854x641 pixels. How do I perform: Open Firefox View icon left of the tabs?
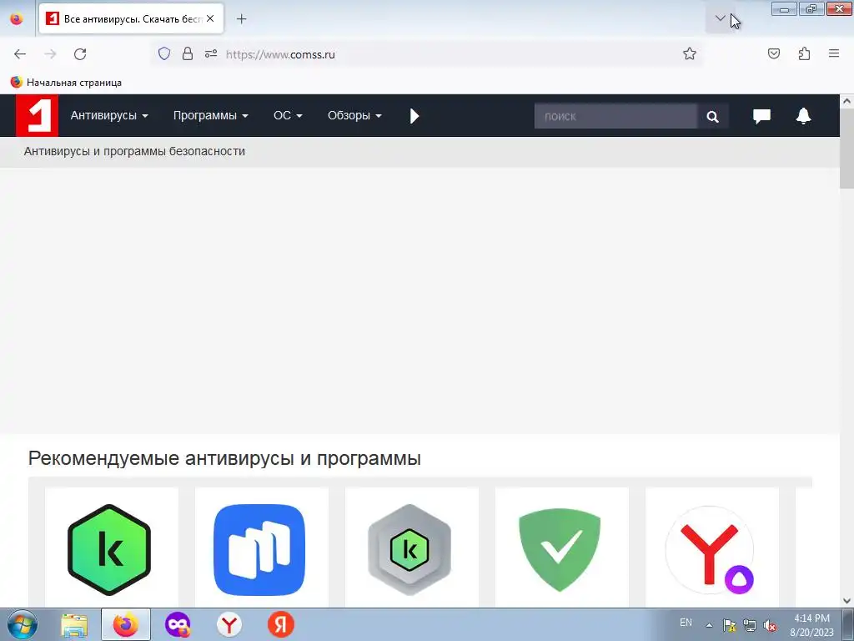click(x=17, y=19)
